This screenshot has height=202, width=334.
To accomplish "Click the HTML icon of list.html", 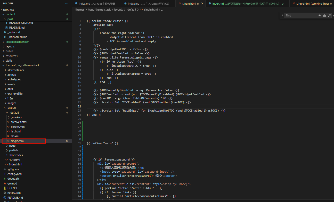I will click(8, 131).
